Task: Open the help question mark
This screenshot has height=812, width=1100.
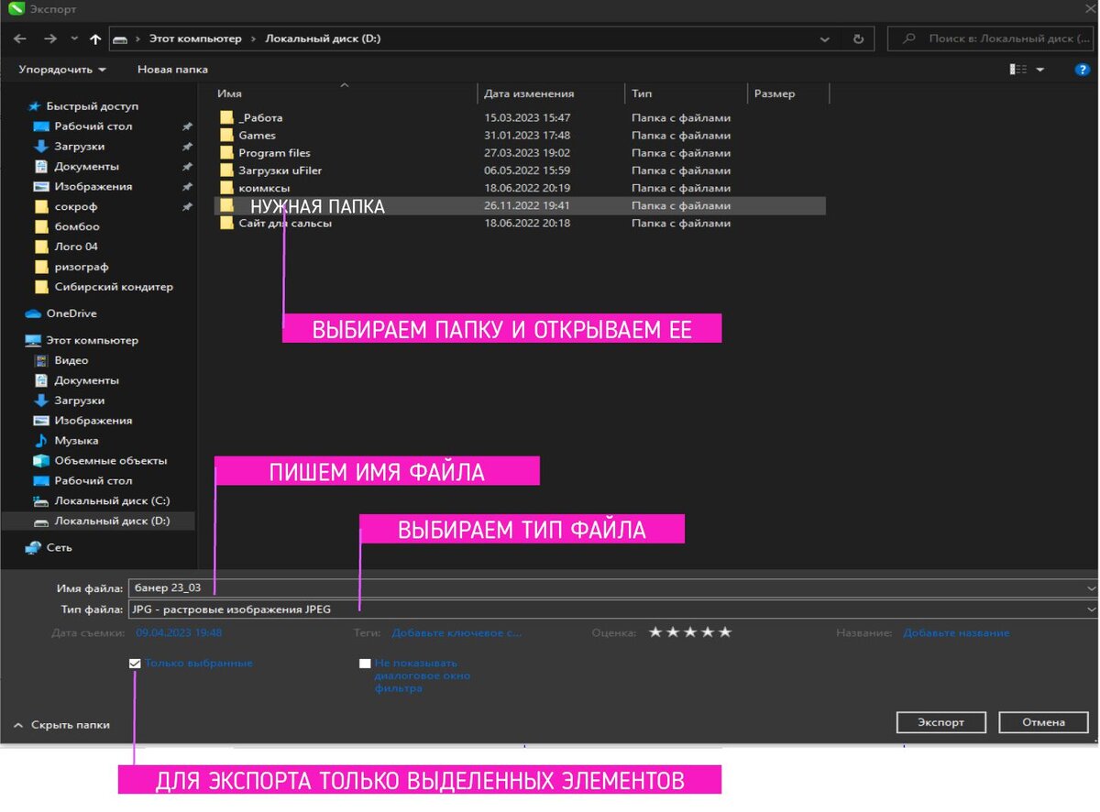Action: [1083, 70]
